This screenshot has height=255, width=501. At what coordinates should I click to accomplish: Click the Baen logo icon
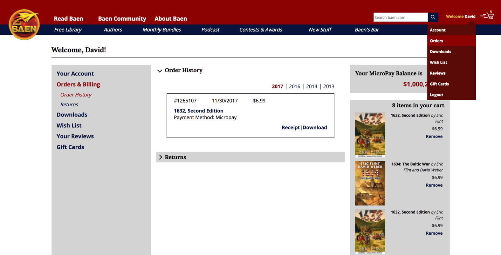[x=24, y=25]
